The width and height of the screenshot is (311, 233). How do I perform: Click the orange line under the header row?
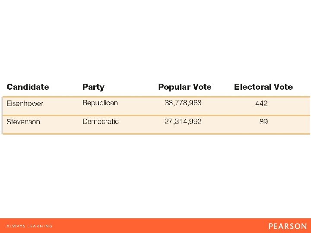point(155,96)
